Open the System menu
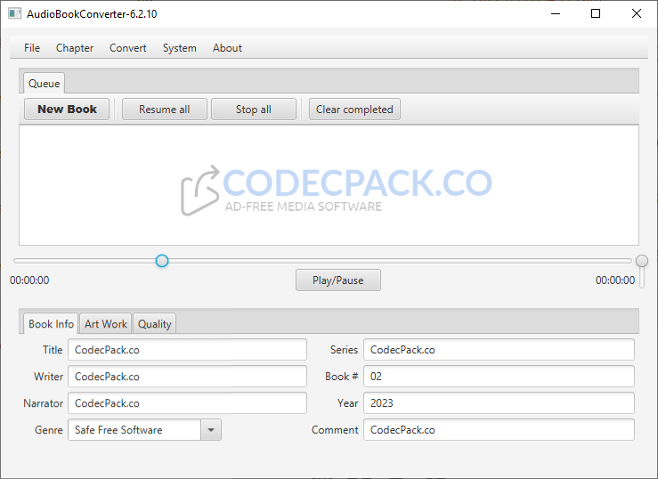 pyautogui.click(x=180, y=48)
